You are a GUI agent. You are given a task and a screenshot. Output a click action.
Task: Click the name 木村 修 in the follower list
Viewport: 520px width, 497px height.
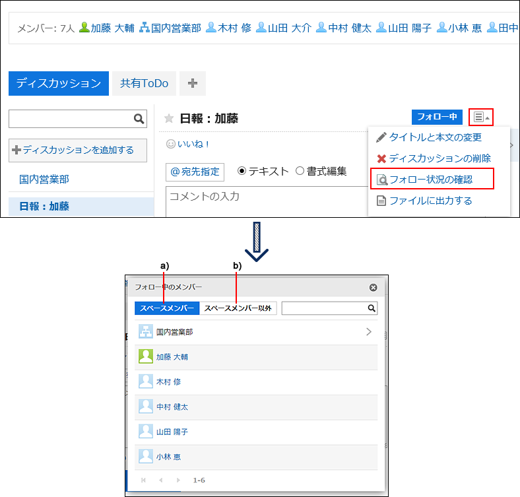168,381
